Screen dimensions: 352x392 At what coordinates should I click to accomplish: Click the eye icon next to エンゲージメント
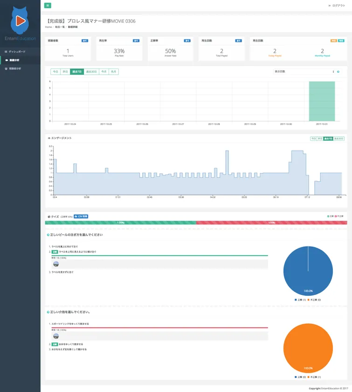[49, 138]
